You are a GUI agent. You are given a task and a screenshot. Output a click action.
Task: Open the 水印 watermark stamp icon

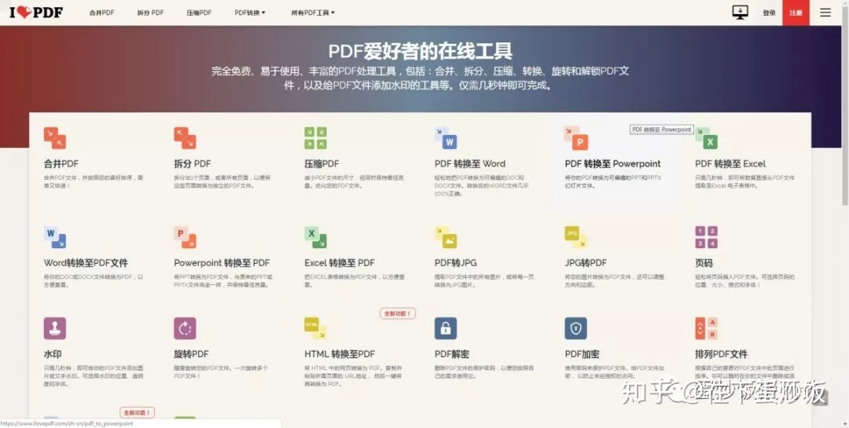point(55,328)
